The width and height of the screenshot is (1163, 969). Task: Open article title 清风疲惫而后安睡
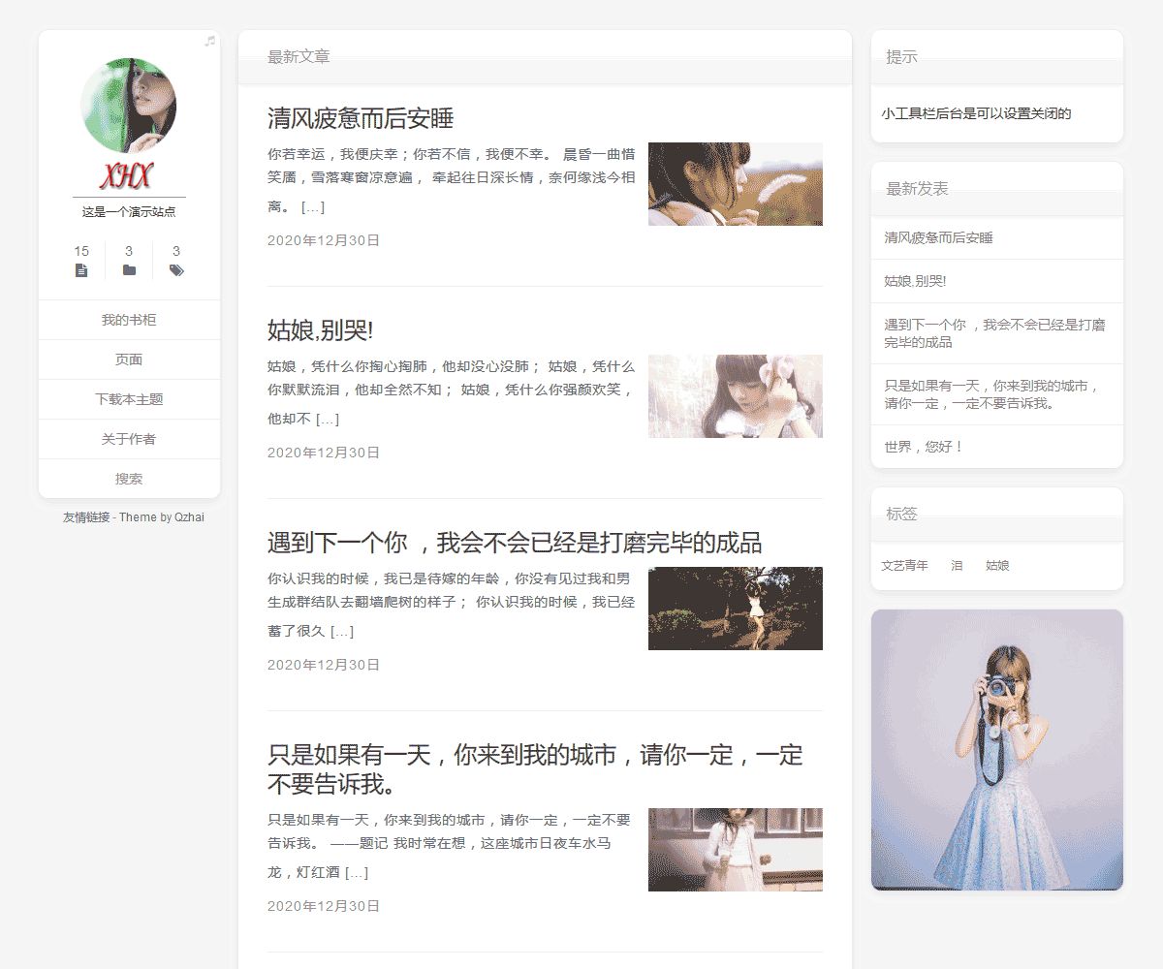click(x=361, y=119)
